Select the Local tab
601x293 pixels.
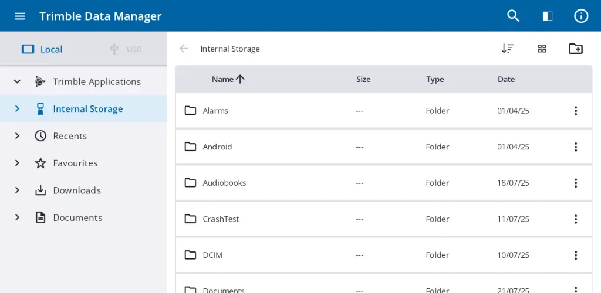point(42,49)
